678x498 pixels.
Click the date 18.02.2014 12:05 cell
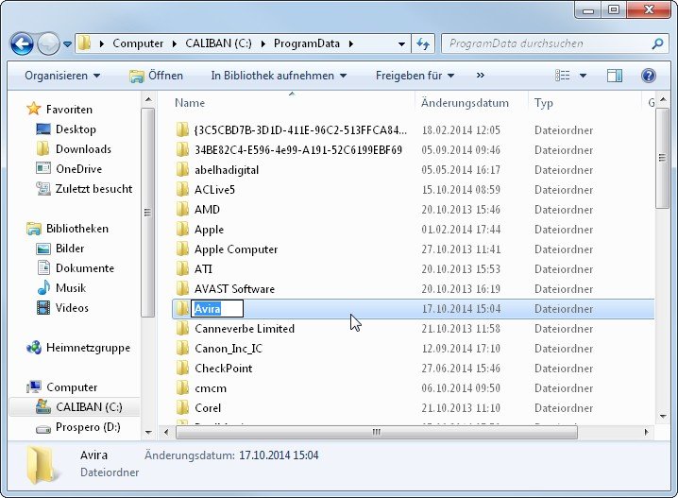click(x=461, y=130)
